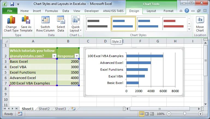Viewport: 210px width, 119px height.
Task: Select the red chart style thumbnail
Action: click(174, 24)
